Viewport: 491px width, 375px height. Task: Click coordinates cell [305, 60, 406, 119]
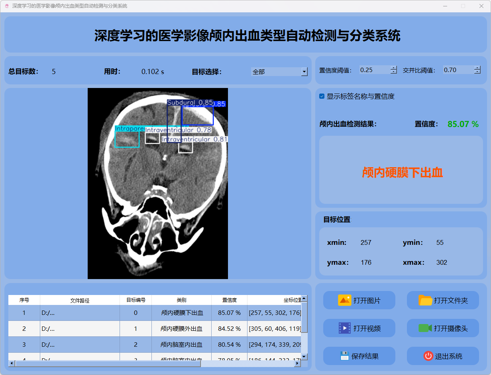point(274,329)
